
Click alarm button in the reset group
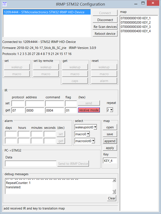click(x=104, y=81)
